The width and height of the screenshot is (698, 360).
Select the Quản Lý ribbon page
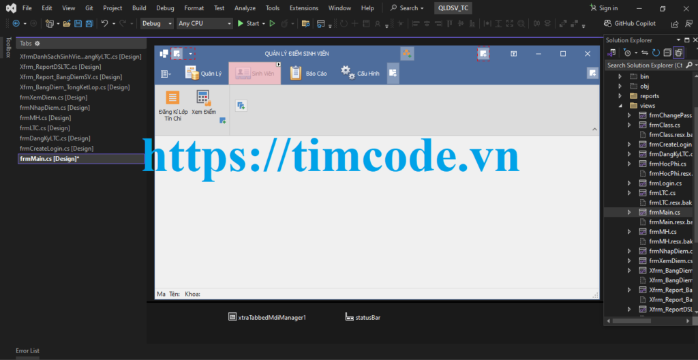point(203,73)
